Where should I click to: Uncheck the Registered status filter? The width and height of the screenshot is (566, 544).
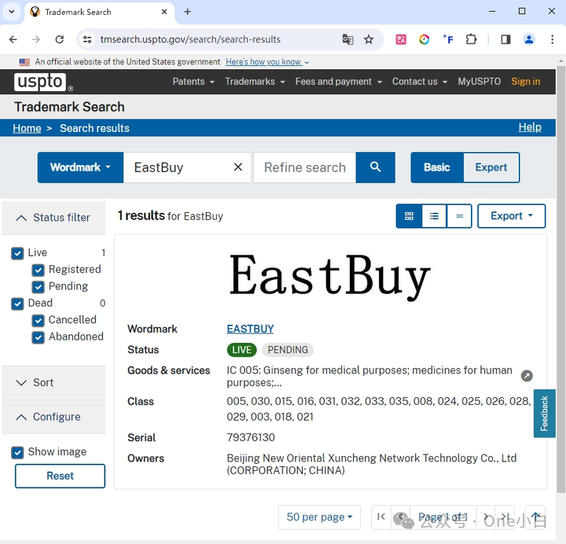coord(38,270)
